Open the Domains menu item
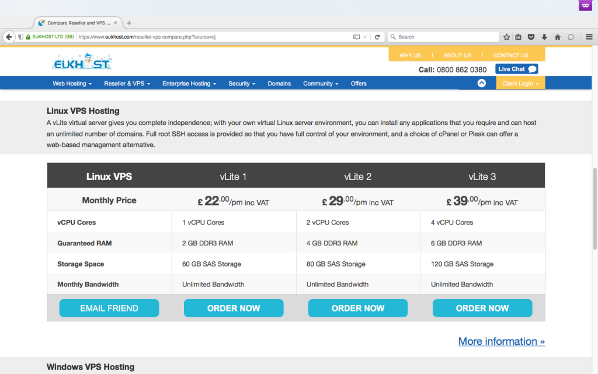 pos(279,84)
